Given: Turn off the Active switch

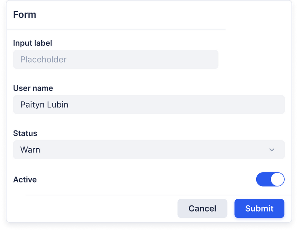Looking at the screenshot, I should (271, 180).
